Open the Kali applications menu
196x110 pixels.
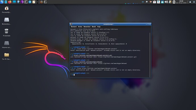click(2, 2)
